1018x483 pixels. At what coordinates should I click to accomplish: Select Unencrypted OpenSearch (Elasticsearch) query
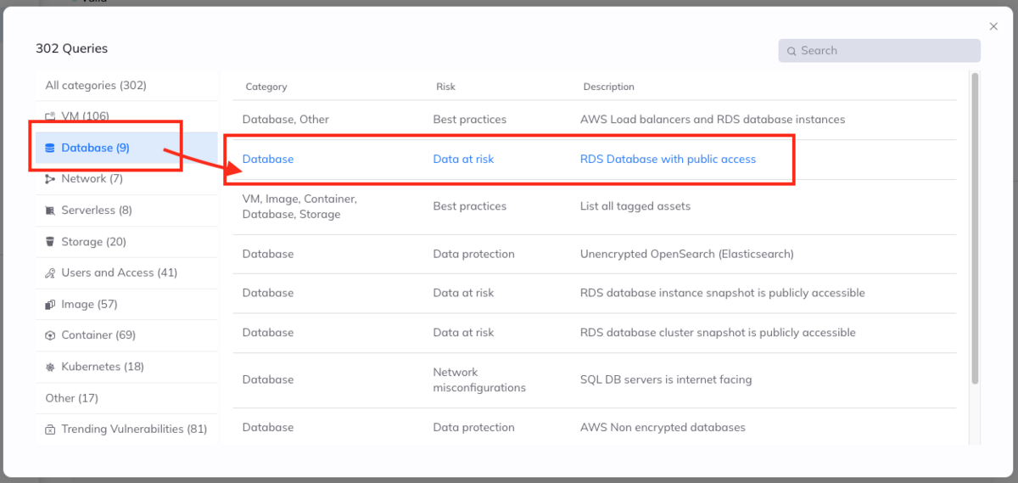(686, 254)
